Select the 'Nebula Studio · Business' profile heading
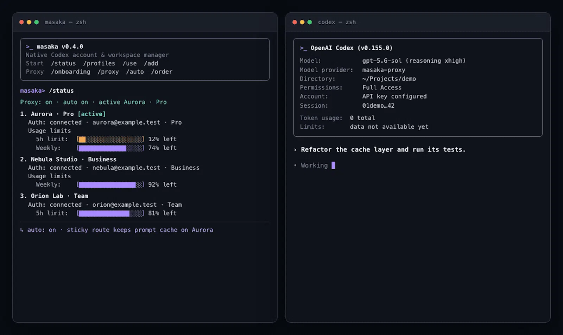This screenshot has height=335, width=563. coord(74,160)
